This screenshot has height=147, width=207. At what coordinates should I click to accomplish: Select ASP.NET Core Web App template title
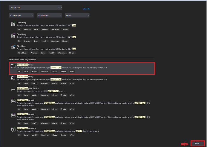(26, 128)
